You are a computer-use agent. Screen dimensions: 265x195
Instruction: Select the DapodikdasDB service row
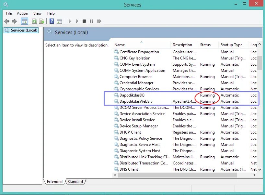click(x=185, y=95)
